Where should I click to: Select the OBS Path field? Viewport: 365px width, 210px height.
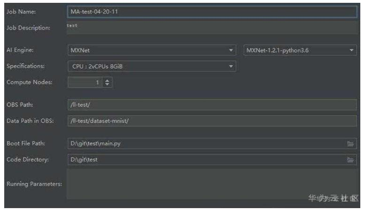point(212,105)
